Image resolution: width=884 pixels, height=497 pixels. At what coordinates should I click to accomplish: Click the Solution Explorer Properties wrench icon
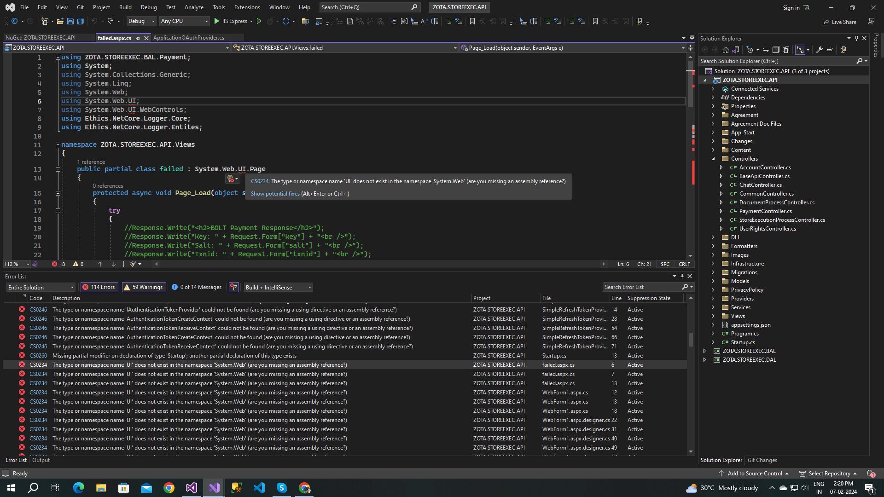click(x=820, y=50)
